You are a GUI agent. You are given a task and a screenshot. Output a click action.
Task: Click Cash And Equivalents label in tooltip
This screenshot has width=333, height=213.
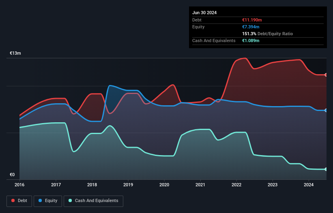(x=214, y=40)
